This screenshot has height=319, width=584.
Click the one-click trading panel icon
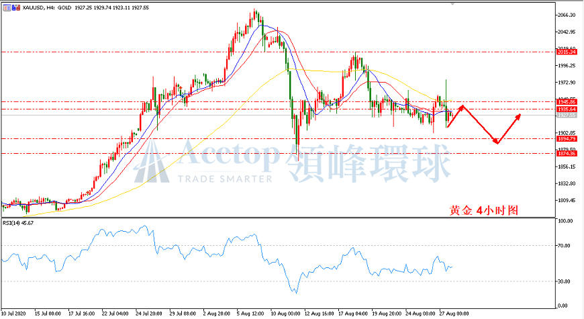click(7, 7)
